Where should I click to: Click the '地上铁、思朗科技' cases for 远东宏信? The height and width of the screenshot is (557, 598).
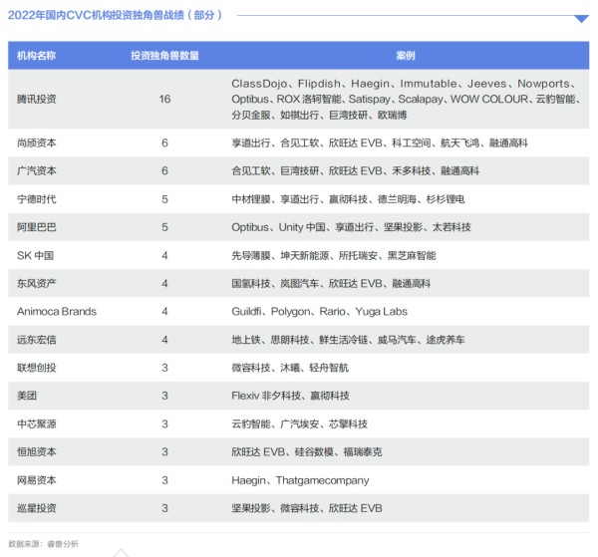(348, 340)
